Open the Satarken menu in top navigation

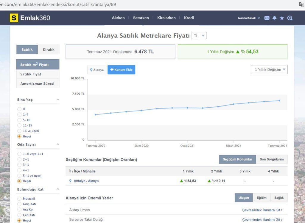click(141, 18)
